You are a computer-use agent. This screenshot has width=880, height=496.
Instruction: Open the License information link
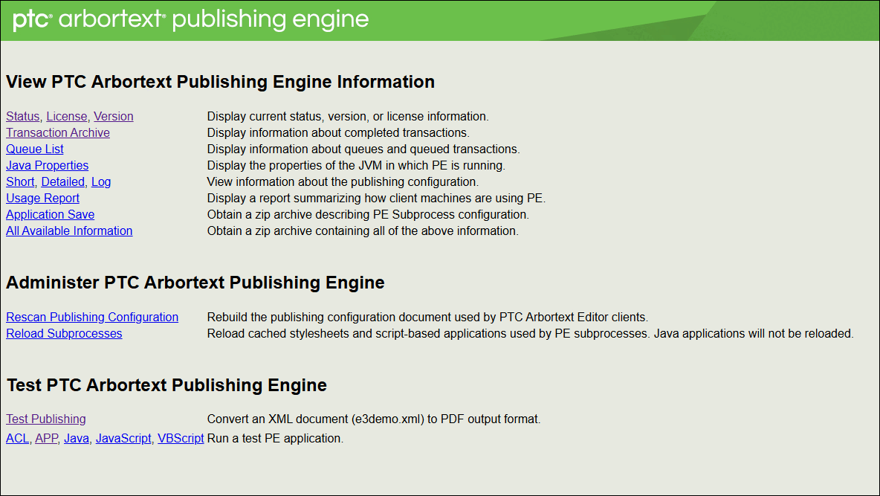(67, 116)
